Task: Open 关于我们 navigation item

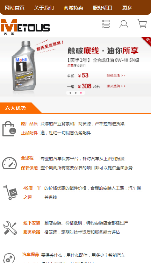Action: coord(44,8)
